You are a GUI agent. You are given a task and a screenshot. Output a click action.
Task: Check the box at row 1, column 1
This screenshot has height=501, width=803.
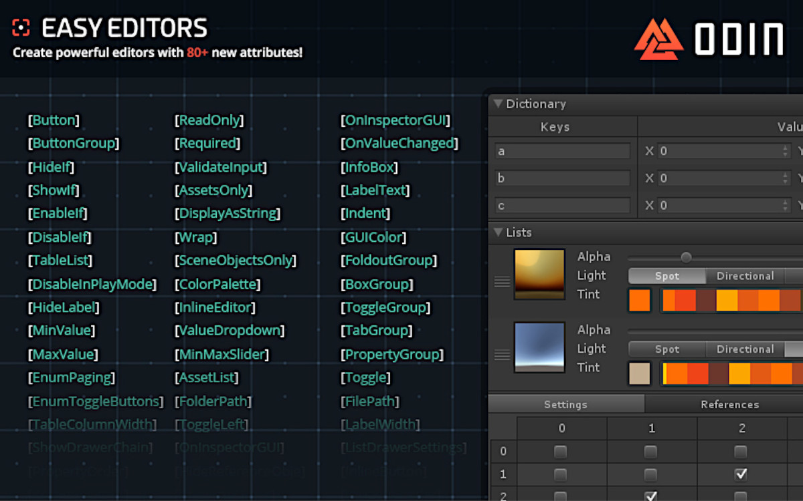click(650, 475)
